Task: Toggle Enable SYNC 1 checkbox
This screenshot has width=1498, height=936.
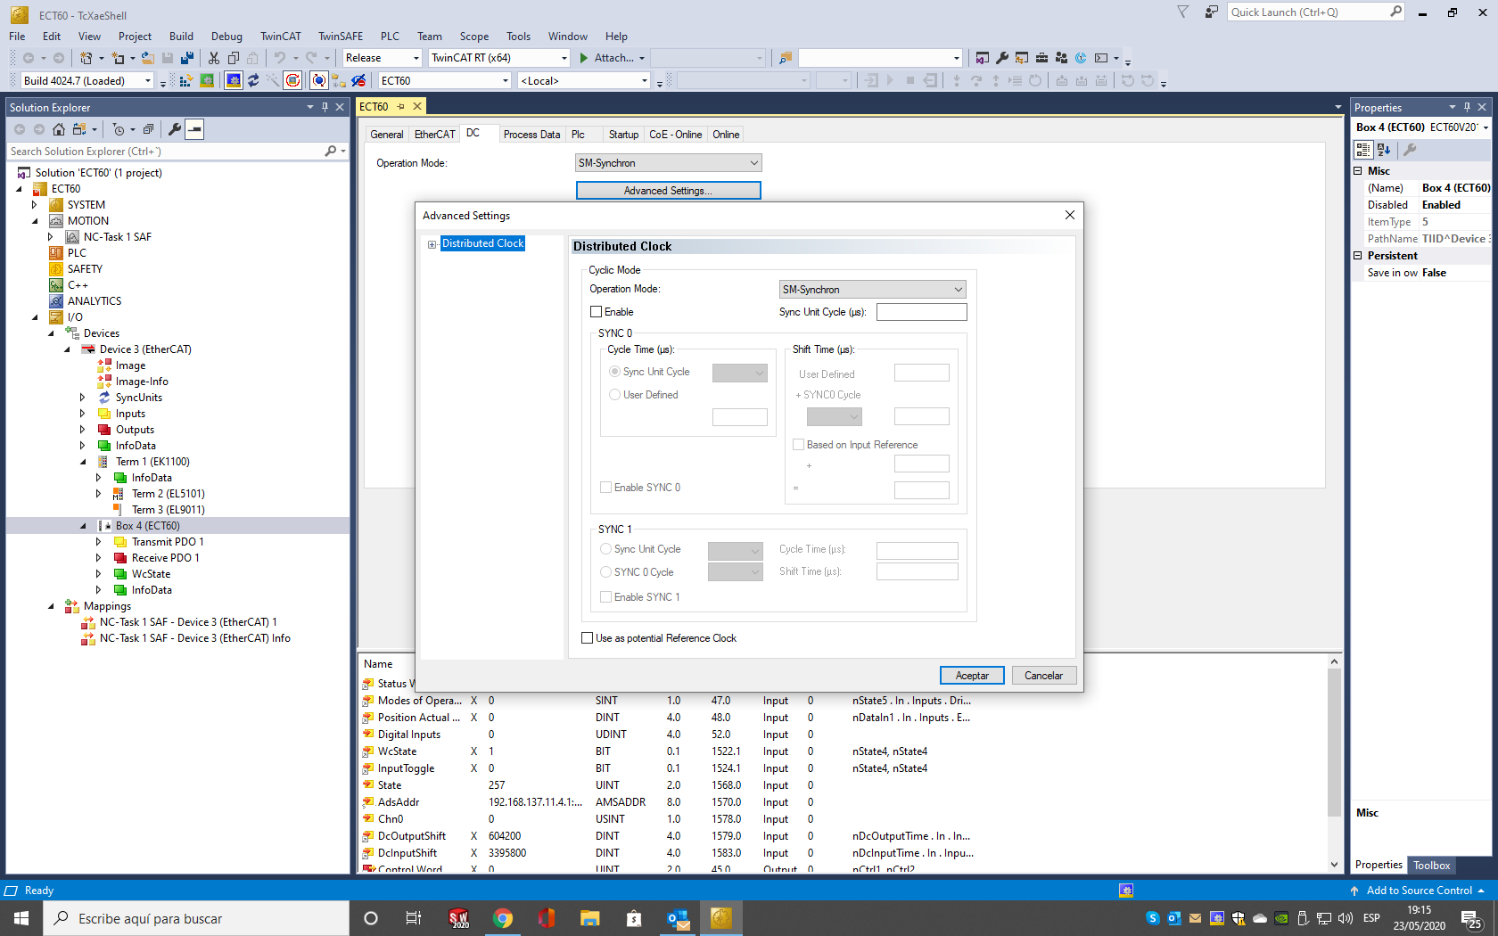Action: [605, 597]
